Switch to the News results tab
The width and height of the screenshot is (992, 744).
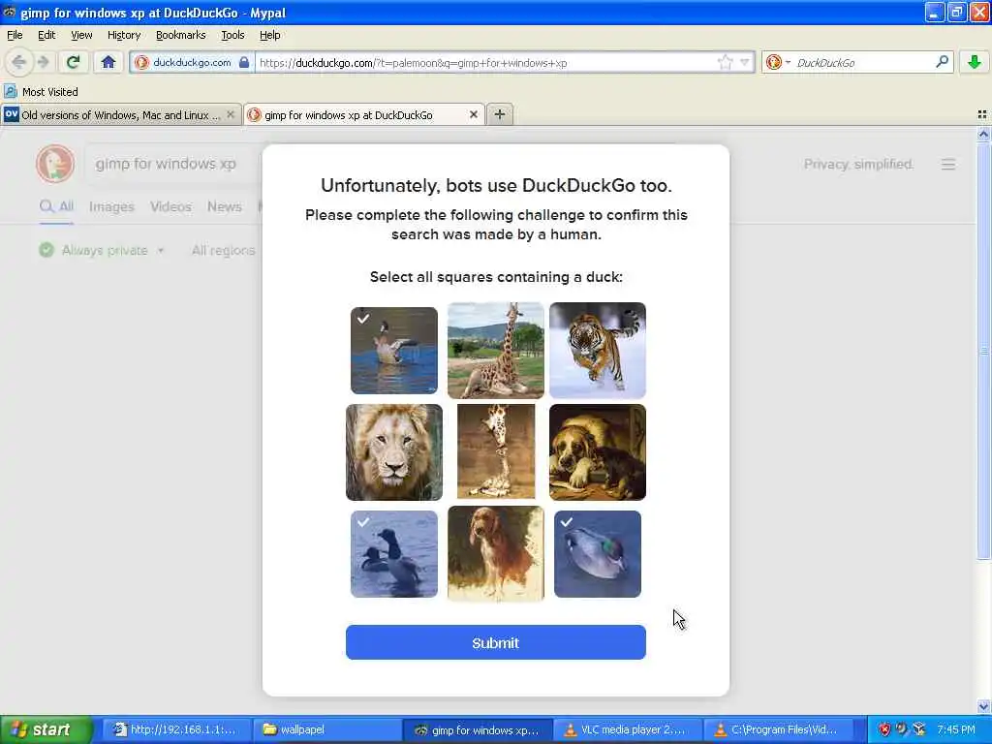(224, 207)
